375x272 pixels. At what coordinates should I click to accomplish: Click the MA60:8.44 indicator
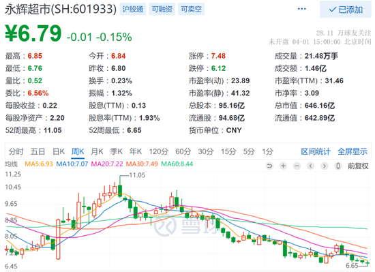click(177, 164)
